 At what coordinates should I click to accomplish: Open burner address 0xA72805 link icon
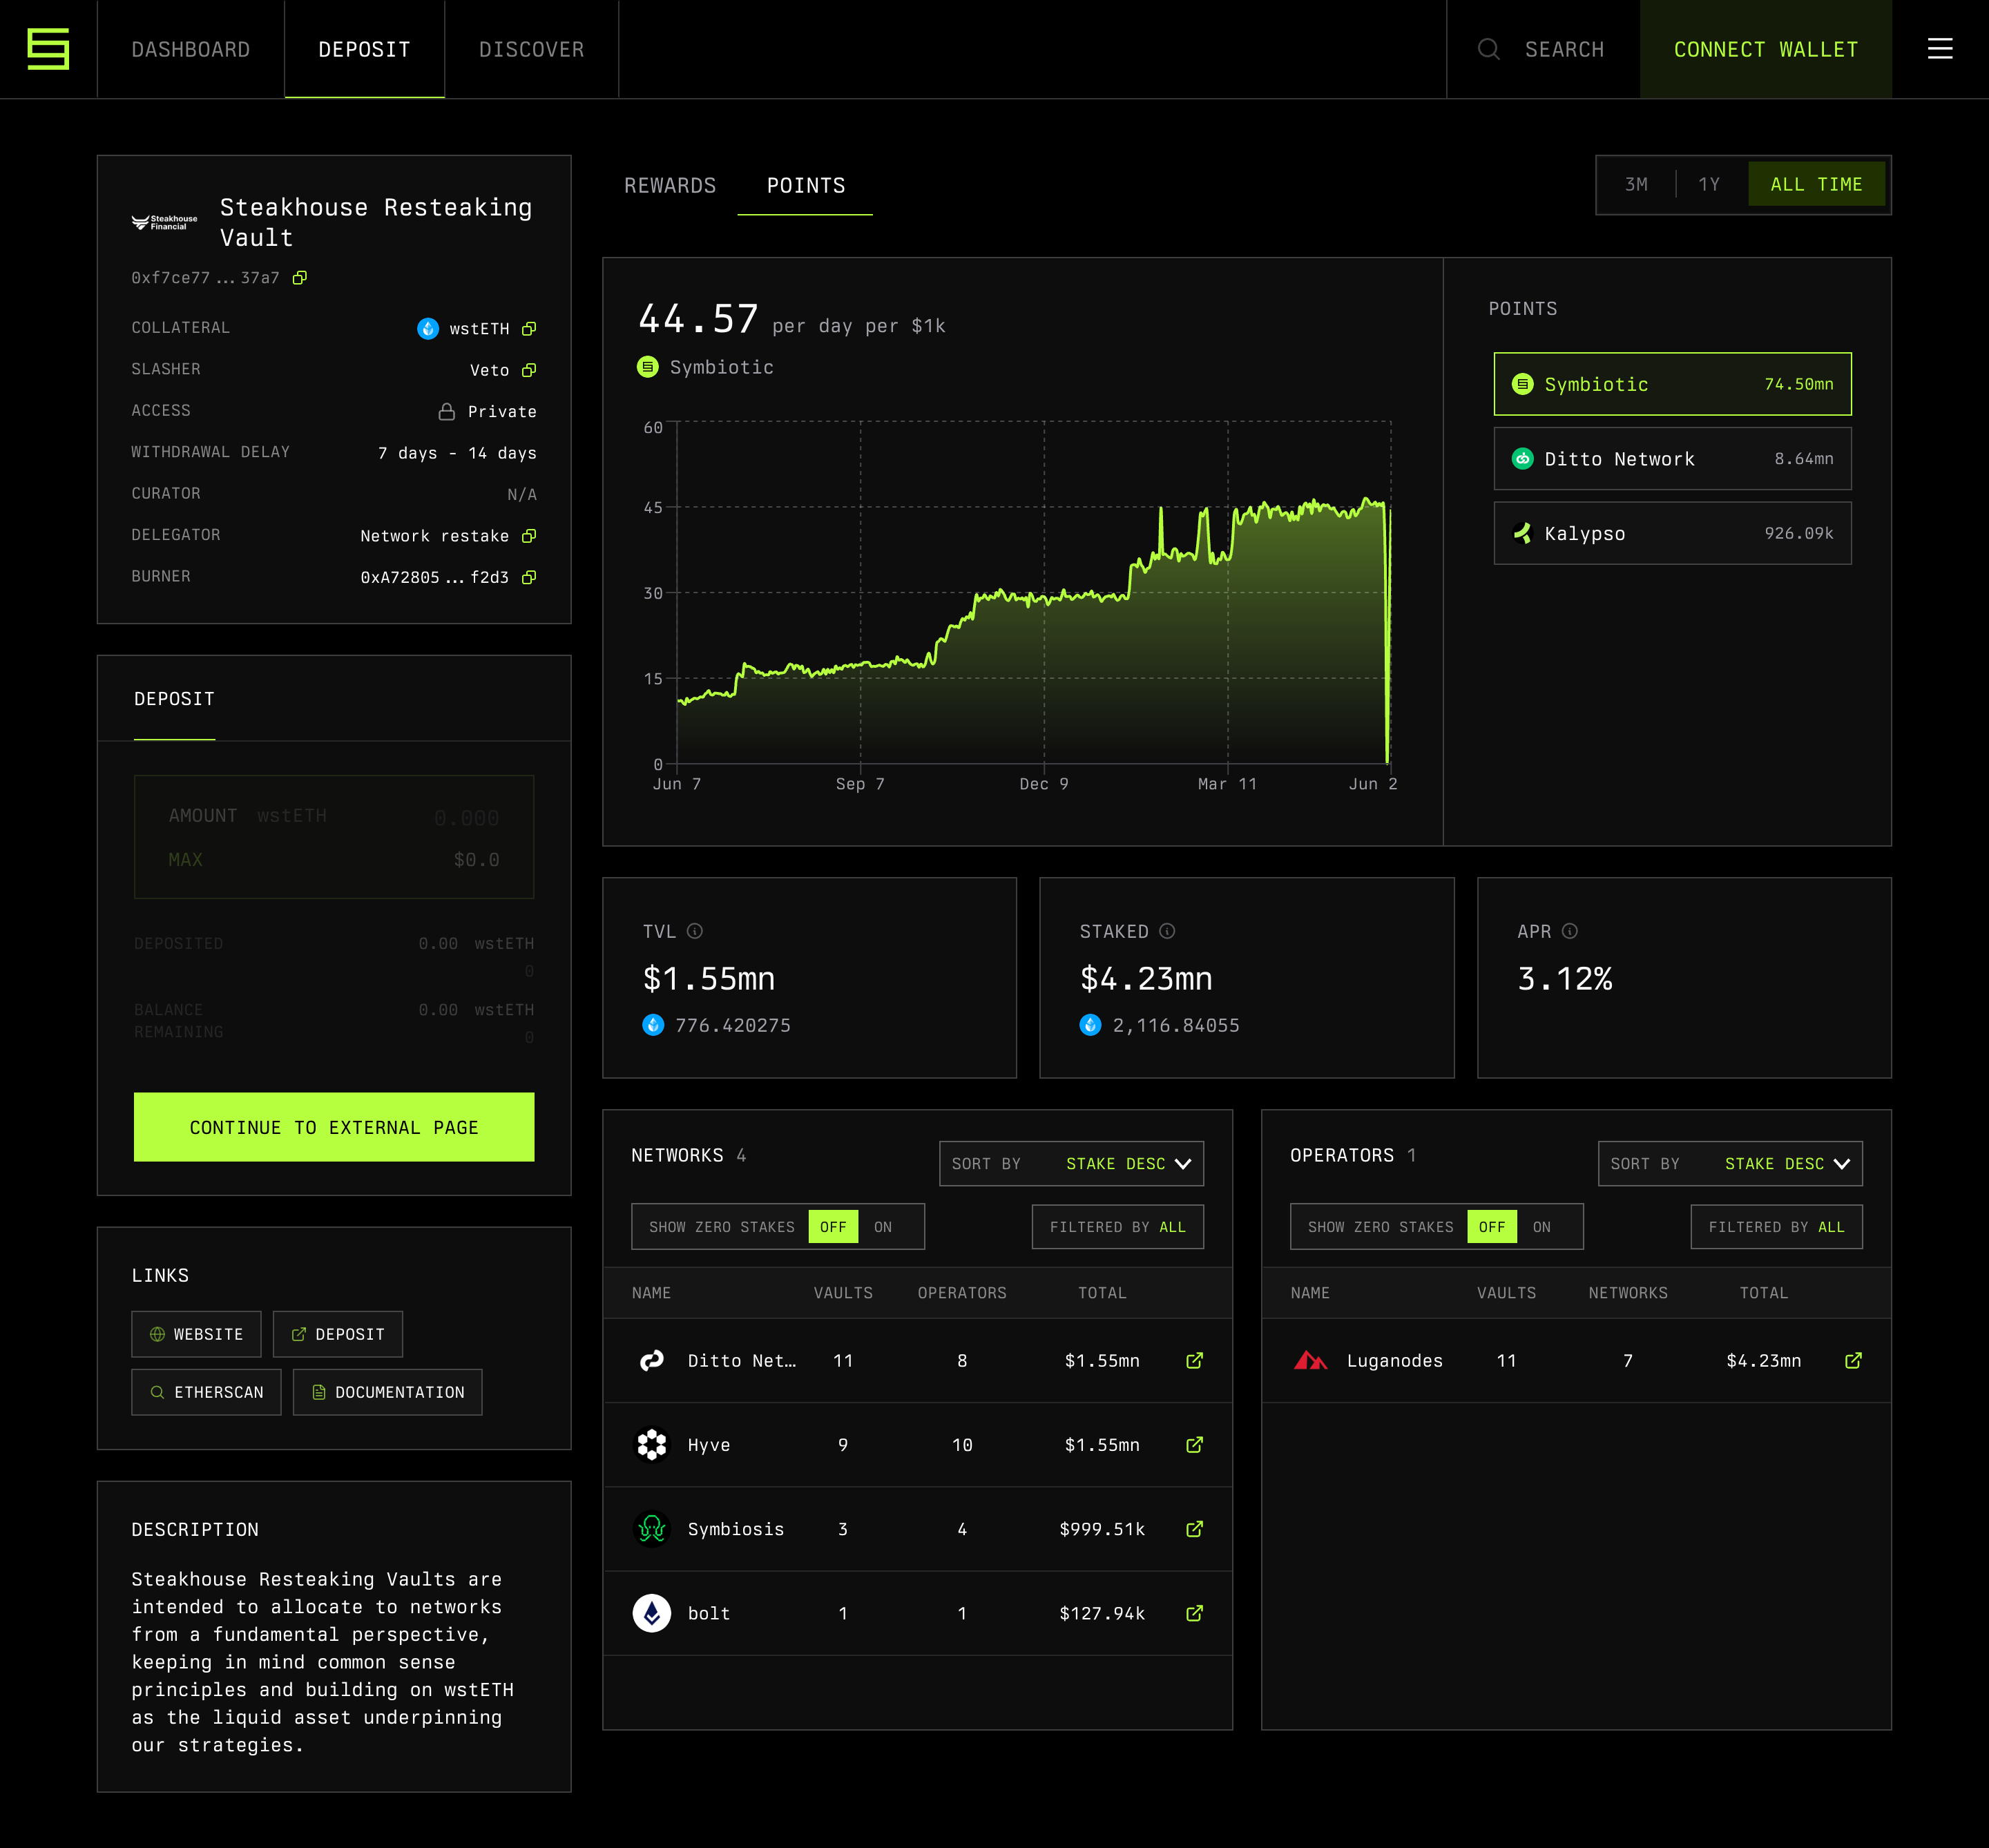point(529,577)
